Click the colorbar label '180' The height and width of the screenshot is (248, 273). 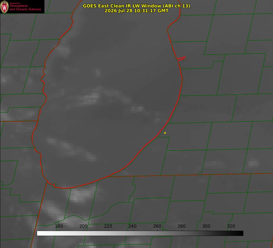click(x=59, y=226)
